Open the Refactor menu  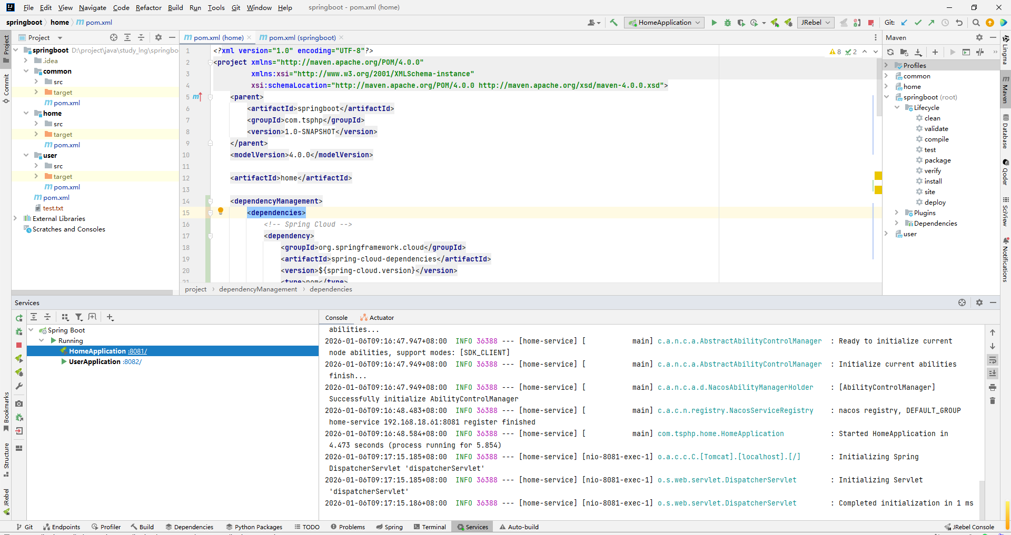click(148, 7)
